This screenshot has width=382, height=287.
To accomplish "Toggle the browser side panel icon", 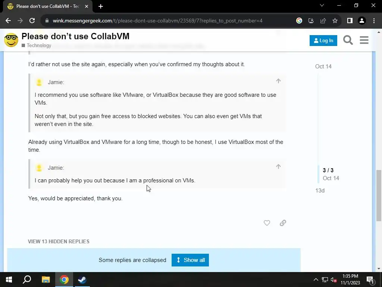I will pos(350,21).
